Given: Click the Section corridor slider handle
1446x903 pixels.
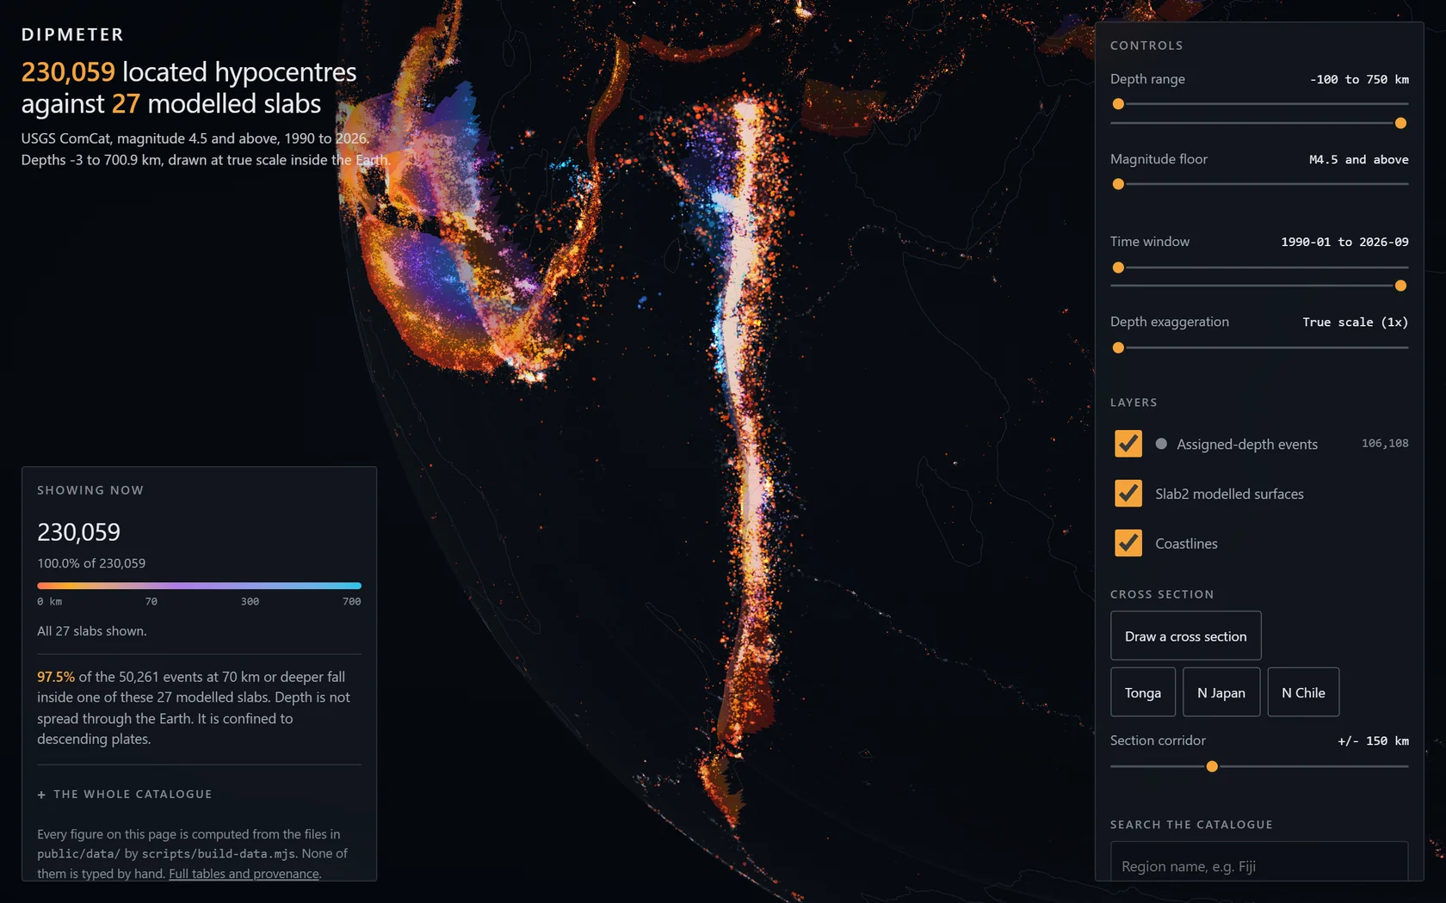Looking at the screenshot, I should pyautogui.click(x=1212, y=766).
